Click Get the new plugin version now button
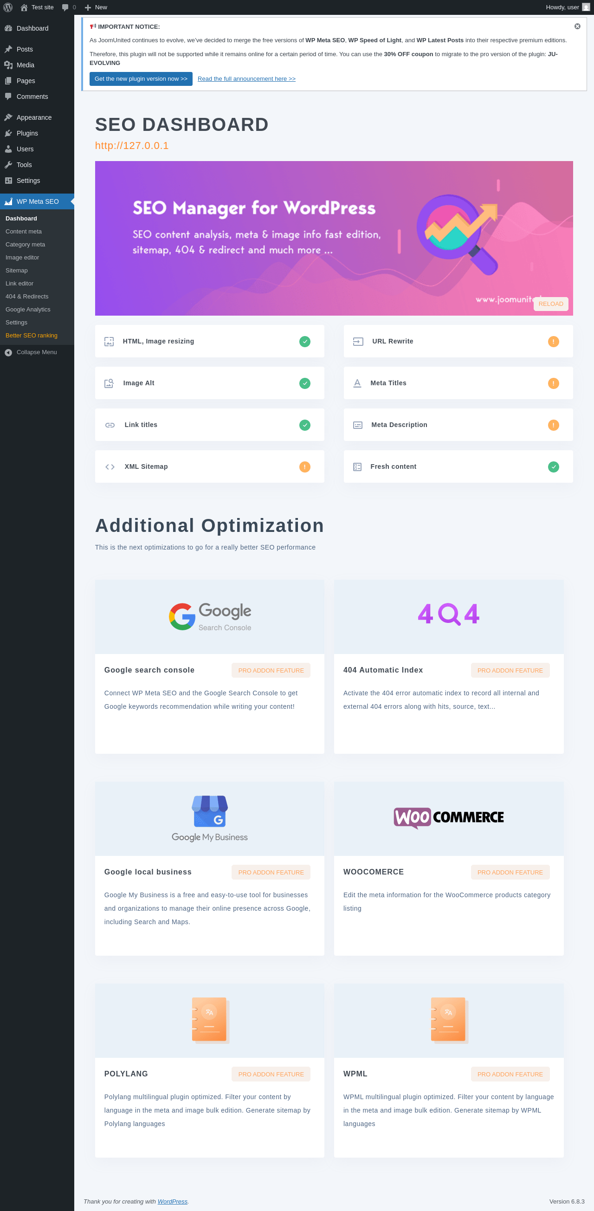Image resolution: width=594 pixels, height=1211 pixels. [141, 79]
